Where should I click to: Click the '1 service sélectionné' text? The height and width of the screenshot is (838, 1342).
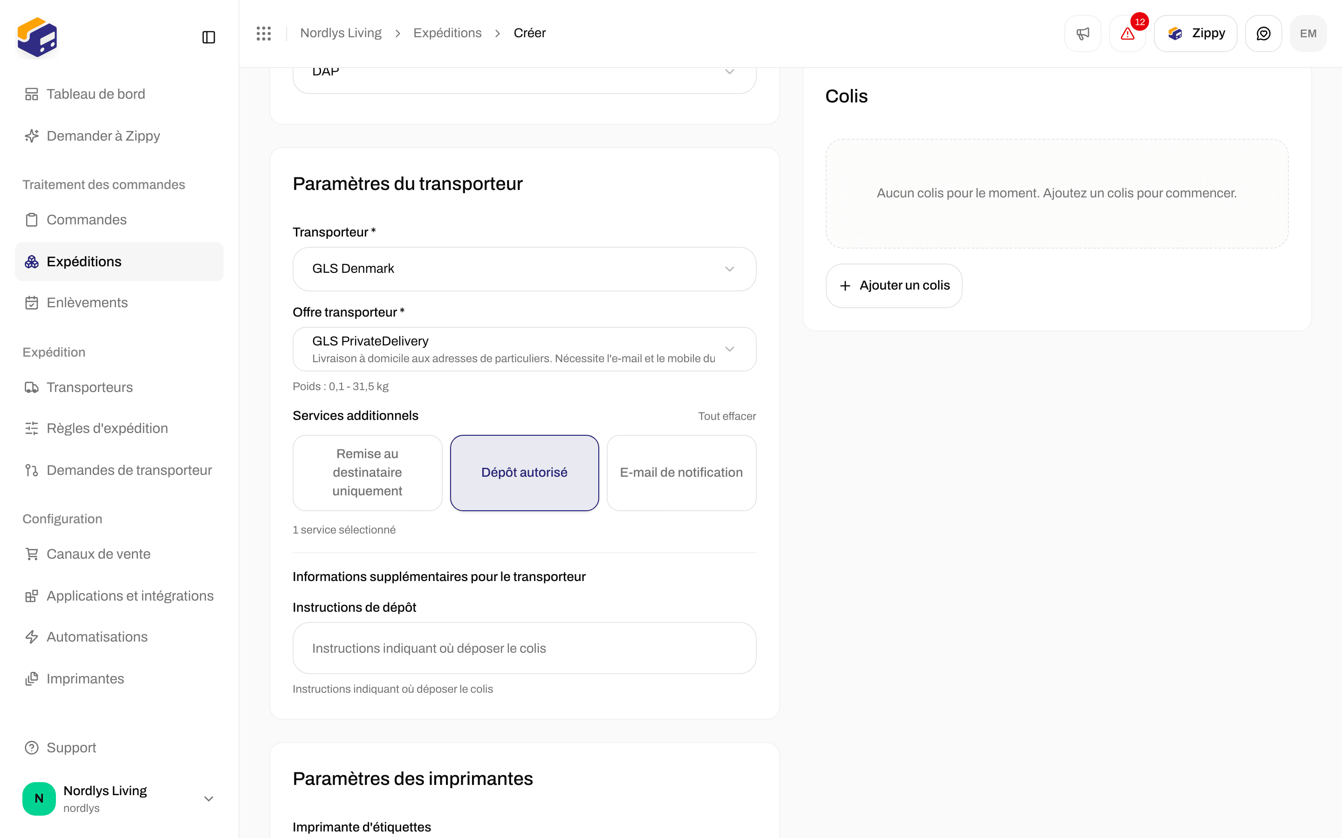[344, 530]
